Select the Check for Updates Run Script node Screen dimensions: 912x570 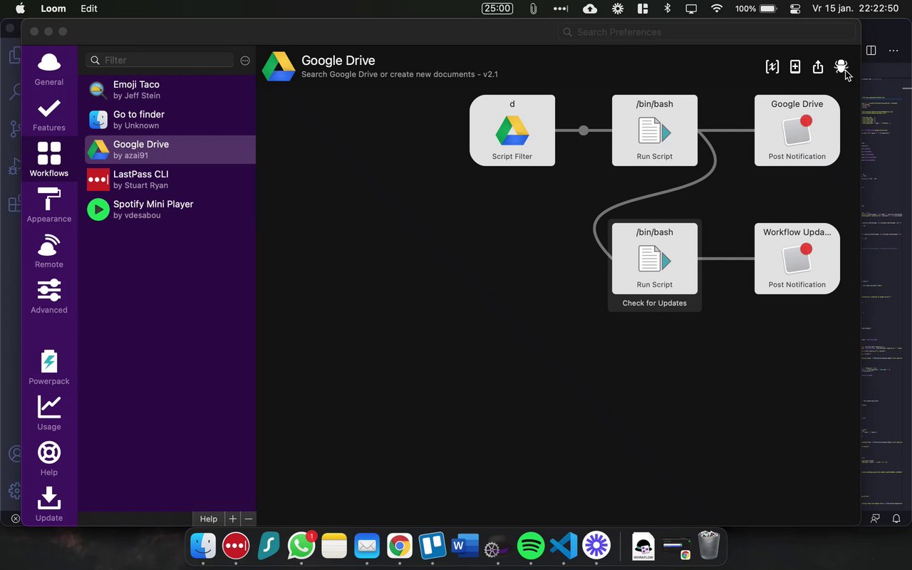click(655, 259)
